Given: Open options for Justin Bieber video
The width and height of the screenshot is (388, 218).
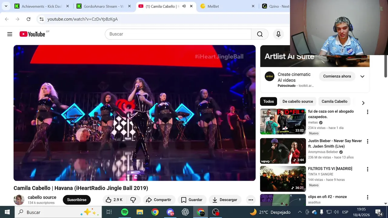Looking at the screenshot, I should coord(367,141).
